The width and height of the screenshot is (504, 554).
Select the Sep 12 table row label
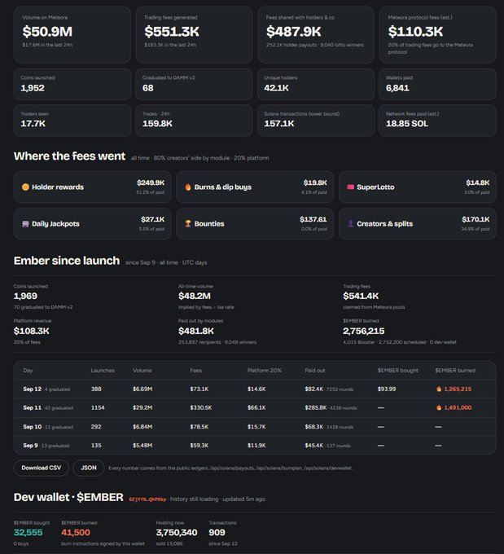32,389
